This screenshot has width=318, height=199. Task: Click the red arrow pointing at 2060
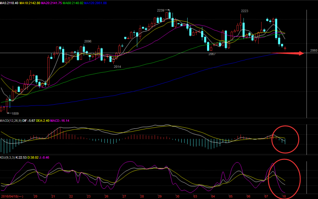[295, 53]
